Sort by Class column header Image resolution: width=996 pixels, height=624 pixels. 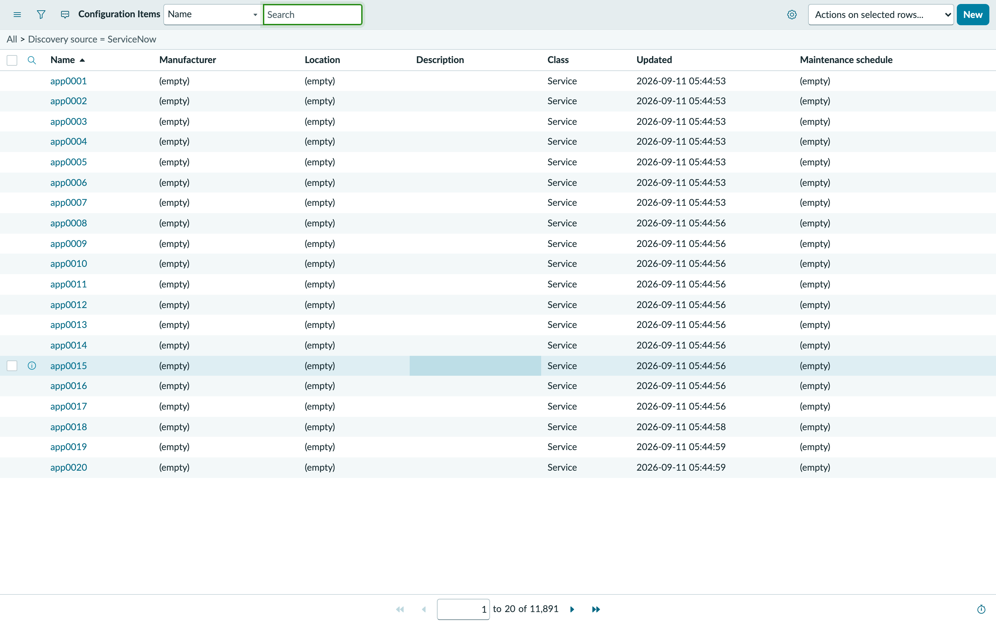(558, 60)
